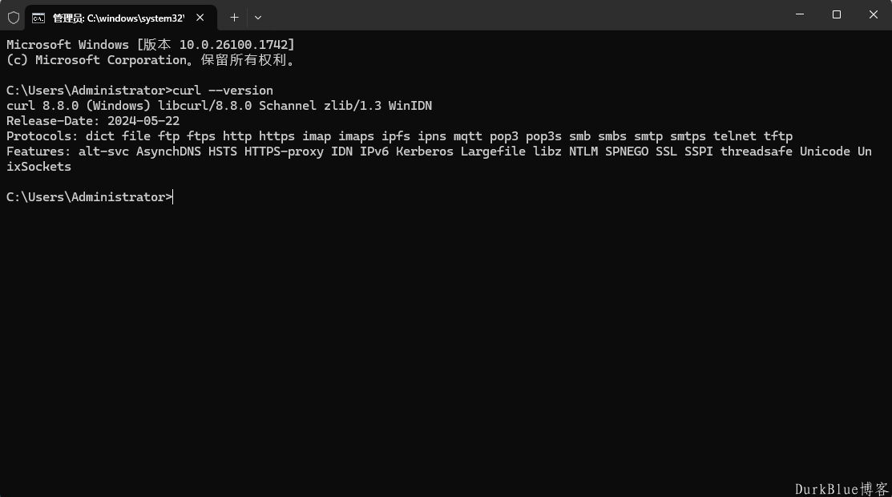Click the shield icon in the title bar
The image size is (892, 497).
coord(14,18)
